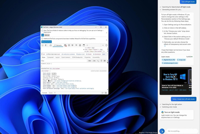Open the Layout tab
200x134 pixels.
[58, 57]
